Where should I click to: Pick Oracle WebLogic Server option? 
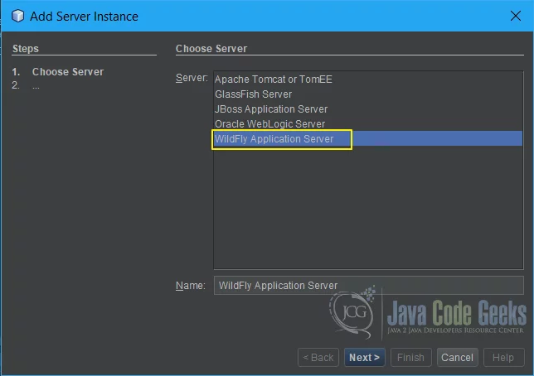point(368,124)
